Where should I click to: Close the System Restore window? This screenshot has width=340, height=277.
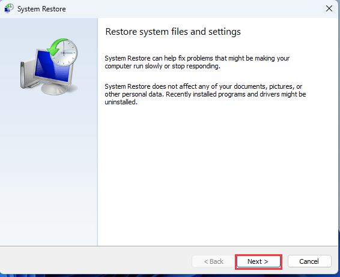[329, 8]
